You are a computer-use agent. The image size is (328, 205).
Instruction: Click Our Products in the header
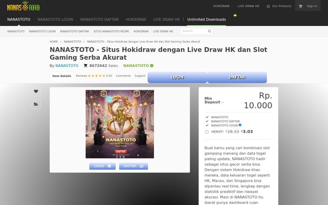tap(282, 6)
